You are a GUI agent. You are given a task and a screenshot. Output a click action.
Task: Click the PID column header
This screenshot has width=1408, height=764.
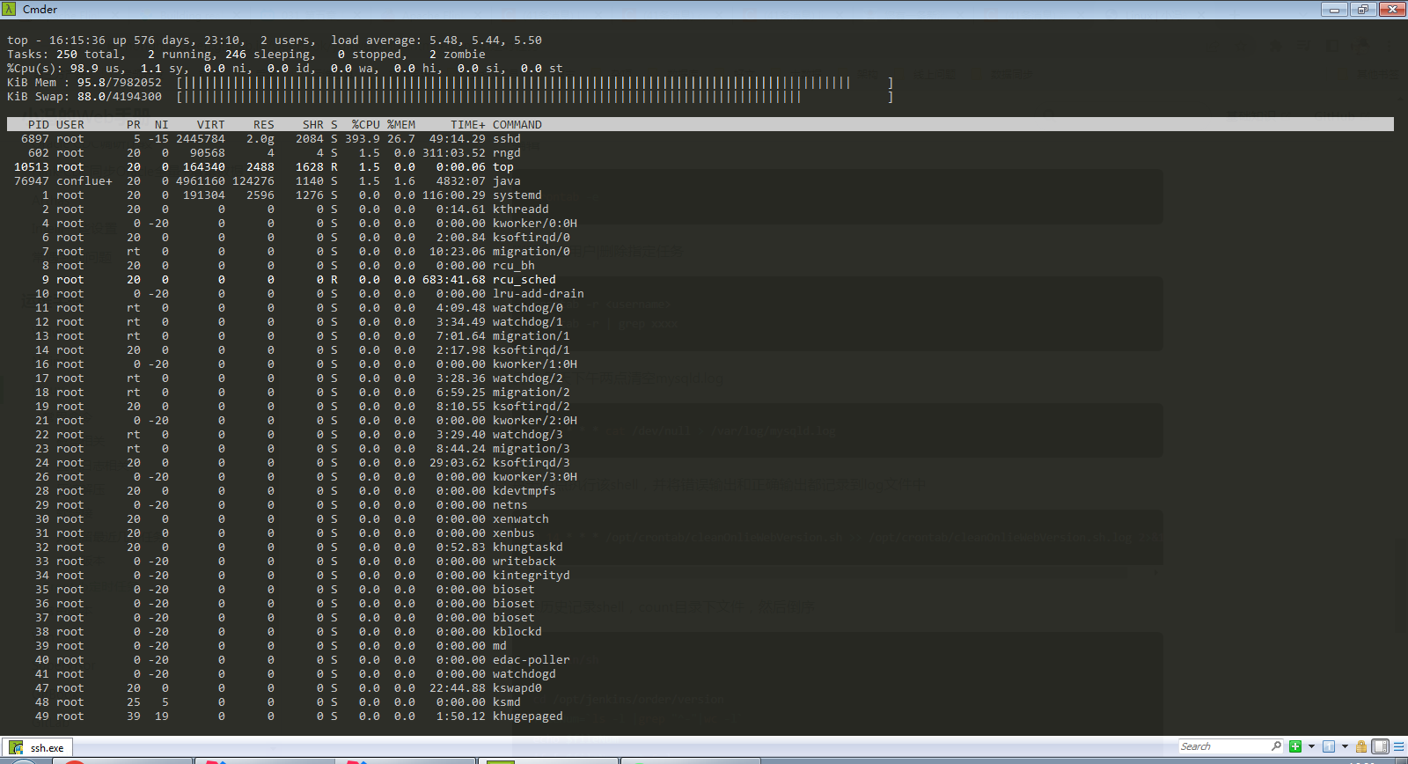point(39,125)
